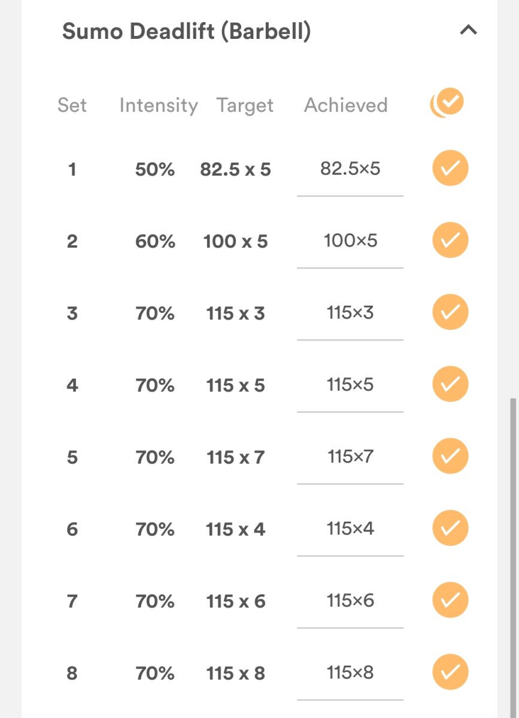This screenshot has width=519, height=718.
Task: Edit set 8 achieved value 115×8
Action: coord(350,673)
